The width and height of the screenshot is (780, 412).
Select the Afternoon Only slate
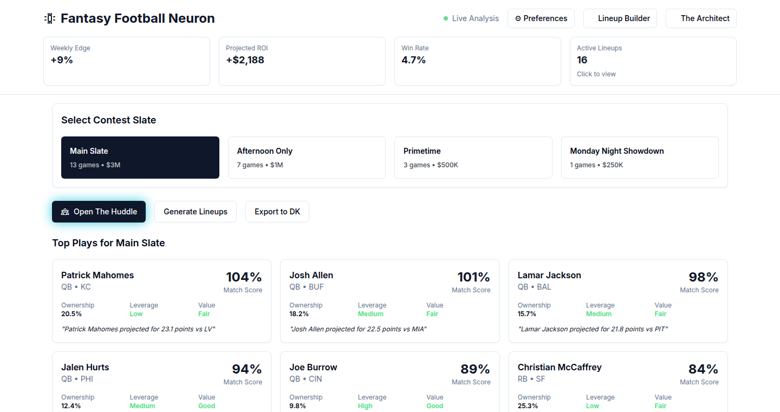point(307,158)
